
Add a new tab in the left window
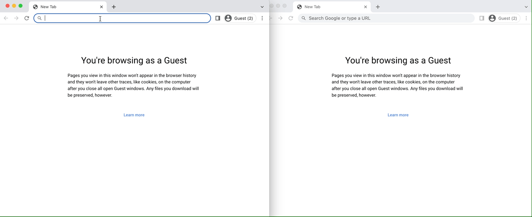point(114,7)
